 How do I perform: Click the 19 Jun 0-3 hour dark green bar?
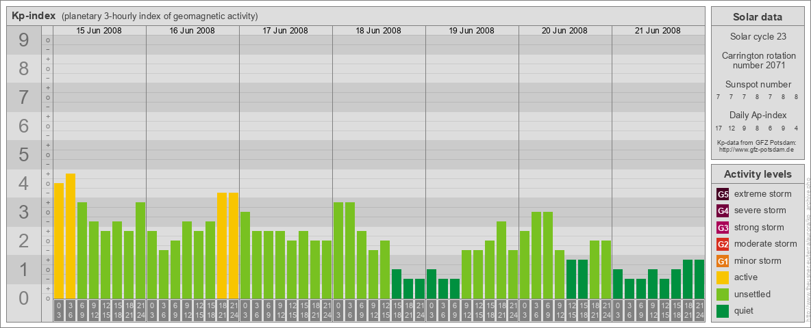coord(432,284)
